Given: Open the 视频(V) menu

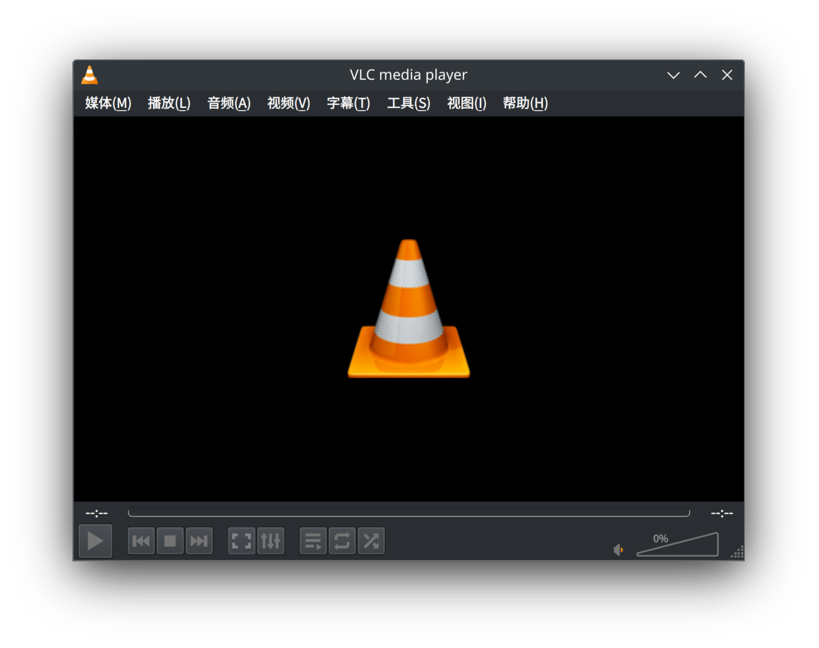Looking at the screenshot, I should (289, 103).
